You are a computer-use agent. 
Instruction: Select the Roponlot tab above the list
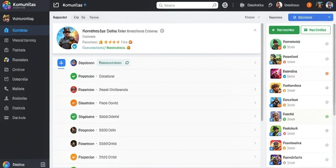(60, 17)
